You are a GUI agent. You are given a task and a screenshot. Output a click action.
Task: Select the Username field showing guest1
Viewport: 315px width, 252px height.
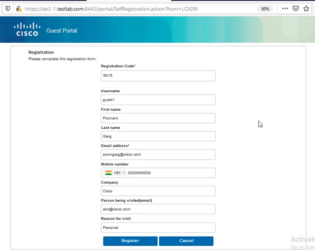[x=158, y=100]
